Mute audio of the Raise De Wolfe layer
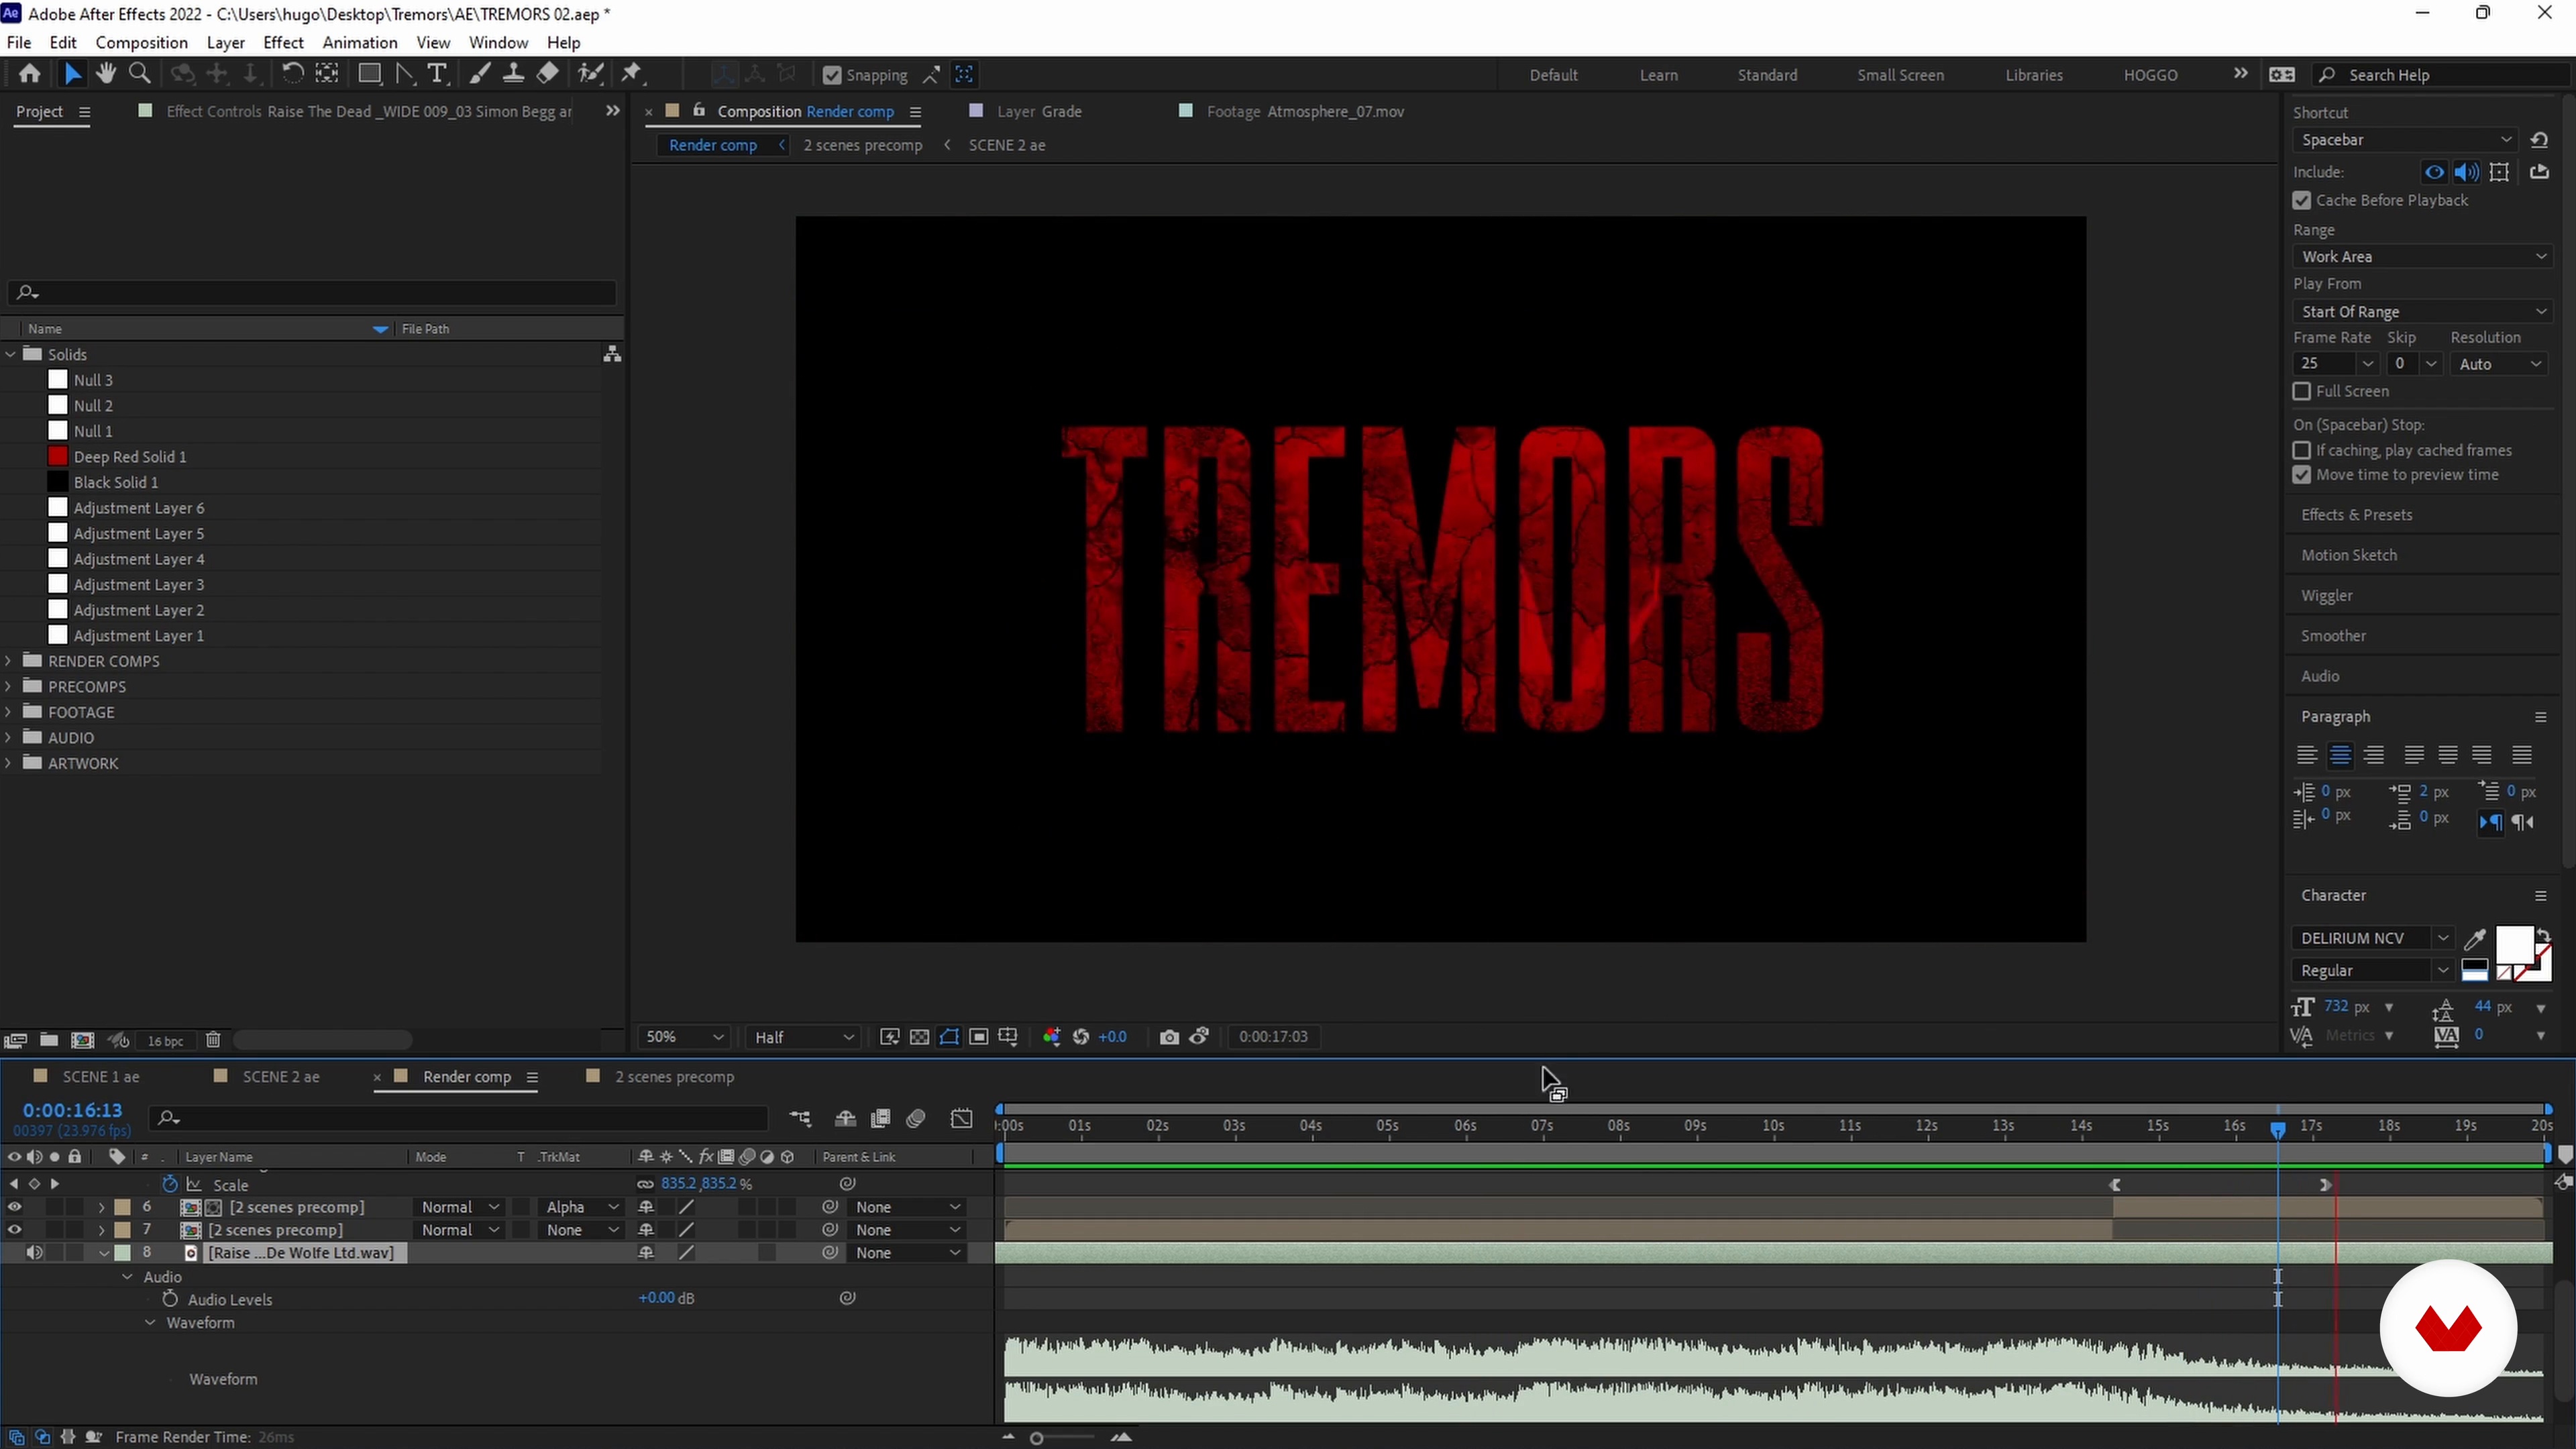The height and width of the screenshot is (1449, 2576). [x=34, y=1253]
